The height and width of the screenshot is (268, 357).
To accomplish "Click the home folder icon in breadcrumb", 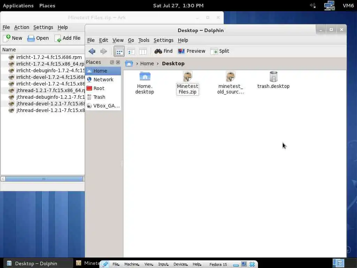I will 129,64.
